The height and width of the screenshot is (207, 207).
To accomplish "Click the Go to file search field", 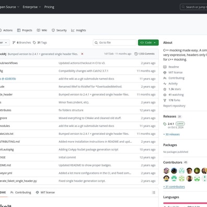I will coord(114,42).
